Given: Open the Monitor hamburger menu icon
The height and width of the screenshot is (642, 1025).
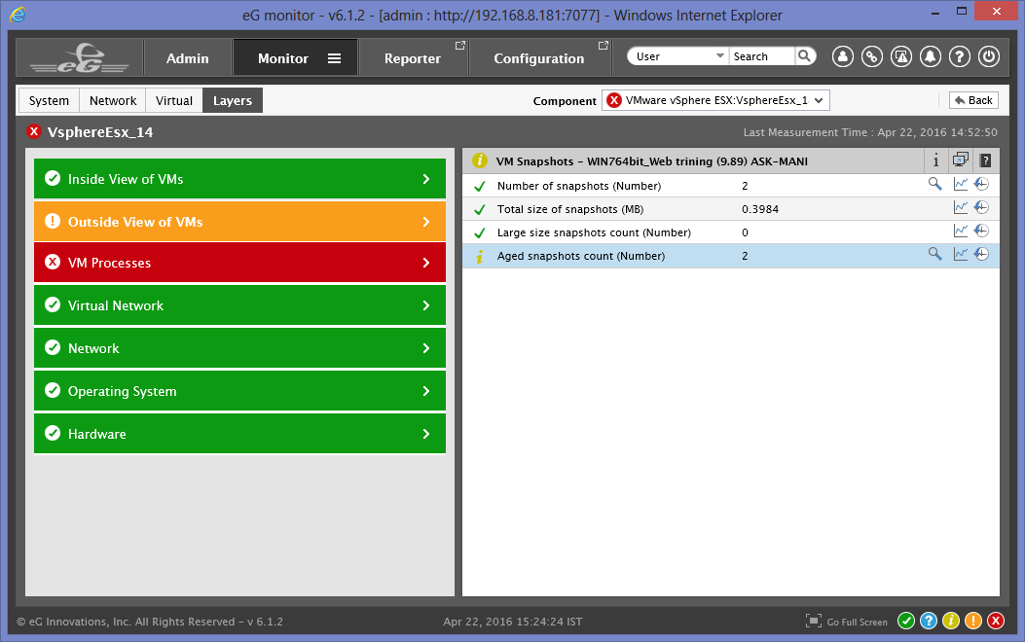Looking at the screenshot, I should pos(334,58).
